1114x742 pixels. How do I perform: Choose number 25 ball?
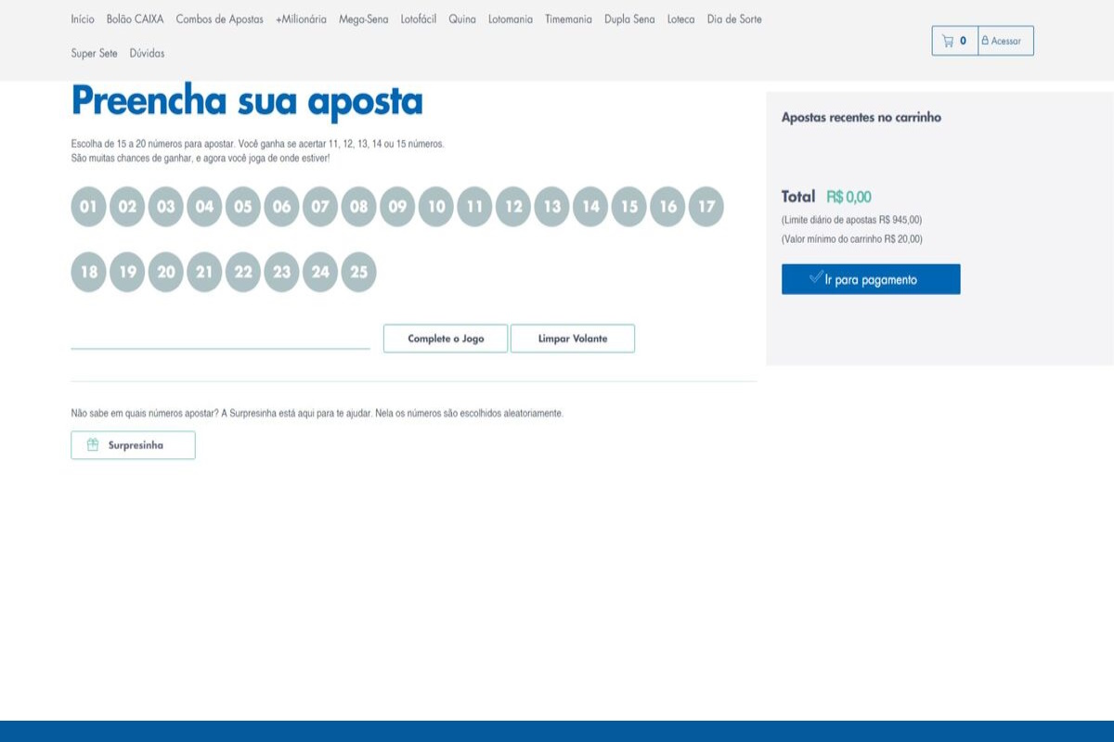point(359,273)
